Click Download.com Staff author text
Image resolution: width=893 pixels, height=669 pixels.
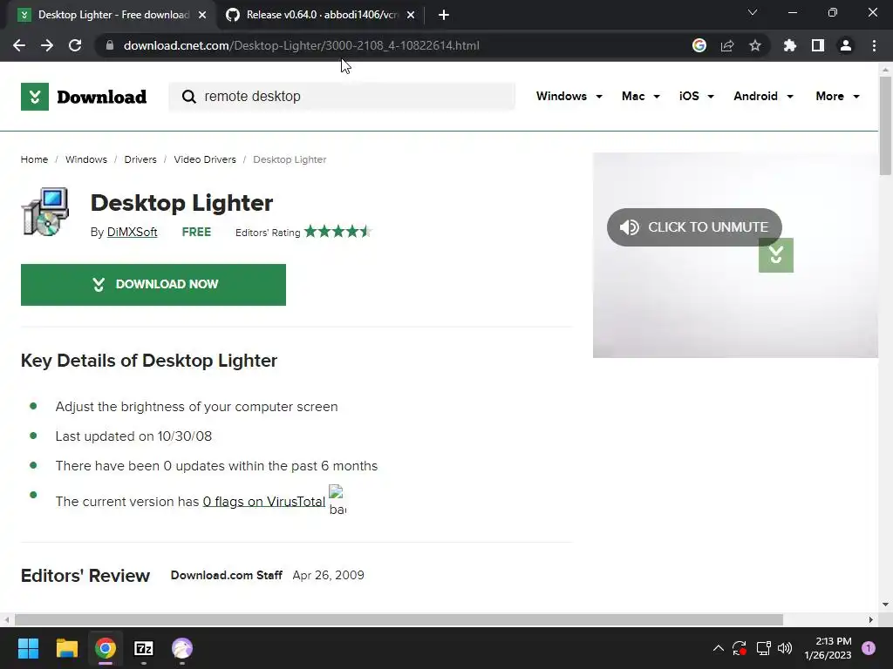point(226,575)
